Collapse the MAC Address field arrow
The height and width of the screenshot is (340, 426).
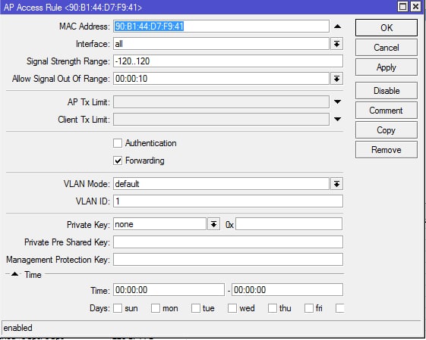[x=337, y=27]
